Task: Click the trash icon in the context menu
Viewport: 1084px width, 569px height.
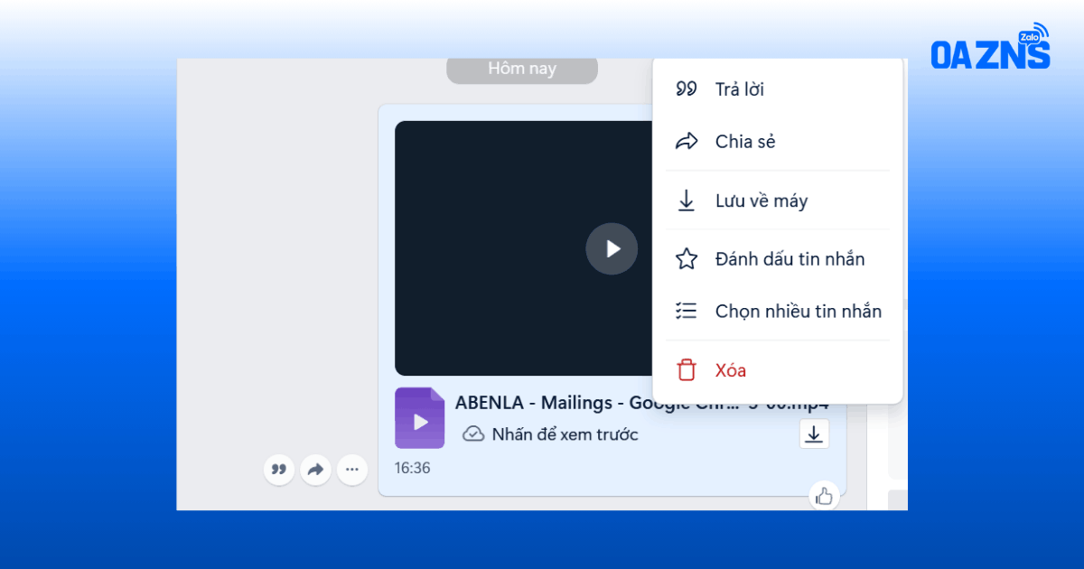Action: click(687, 370)
